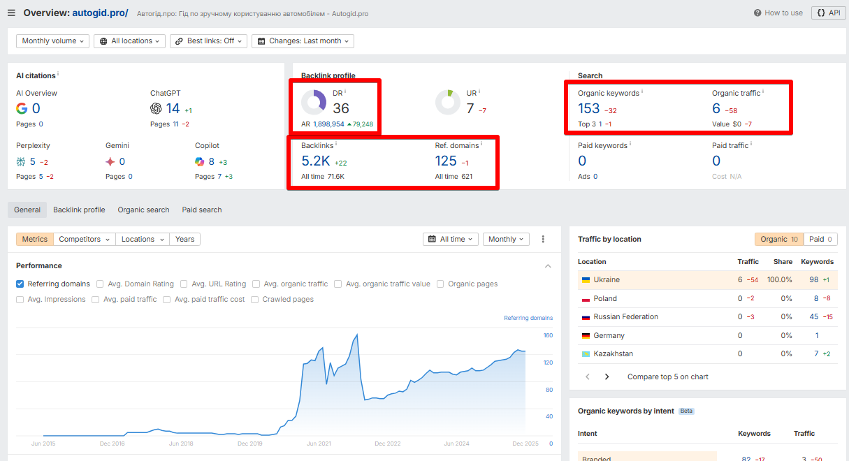Open the hamburger navigation menu
The width and height of the screenshot is (849, 461).
(x=11, y=13)
